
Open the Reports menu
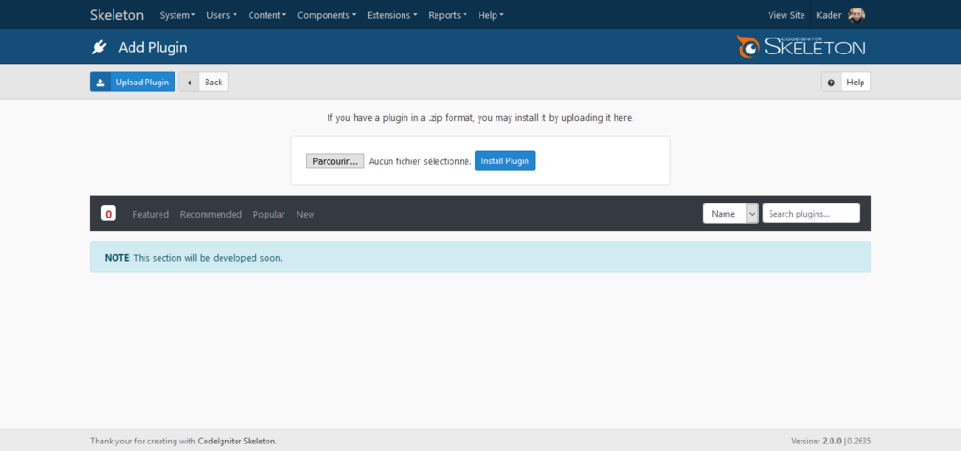coord(448,15)
